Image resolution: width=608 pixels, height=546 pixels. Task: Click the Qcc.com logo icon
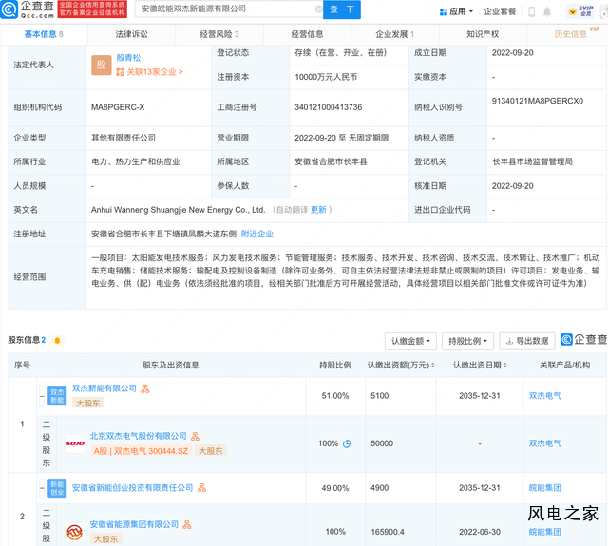pyautogui.click(x=9, y=9)
